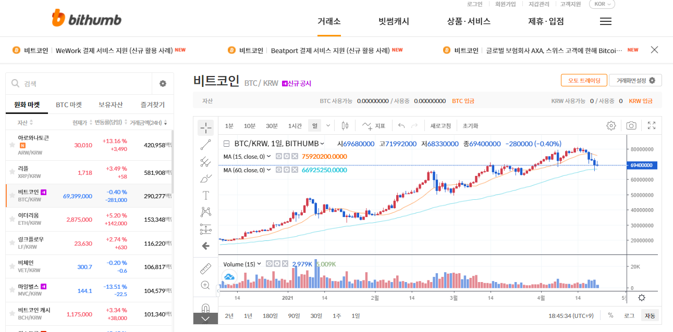
Task: Expand the drawing toolbar down arrow
Action: (205, 318)
